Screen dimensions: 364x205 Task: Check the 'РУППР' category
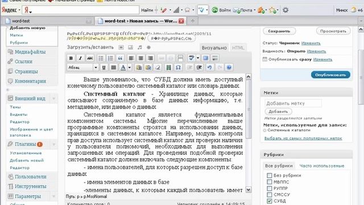coord(269,188)
